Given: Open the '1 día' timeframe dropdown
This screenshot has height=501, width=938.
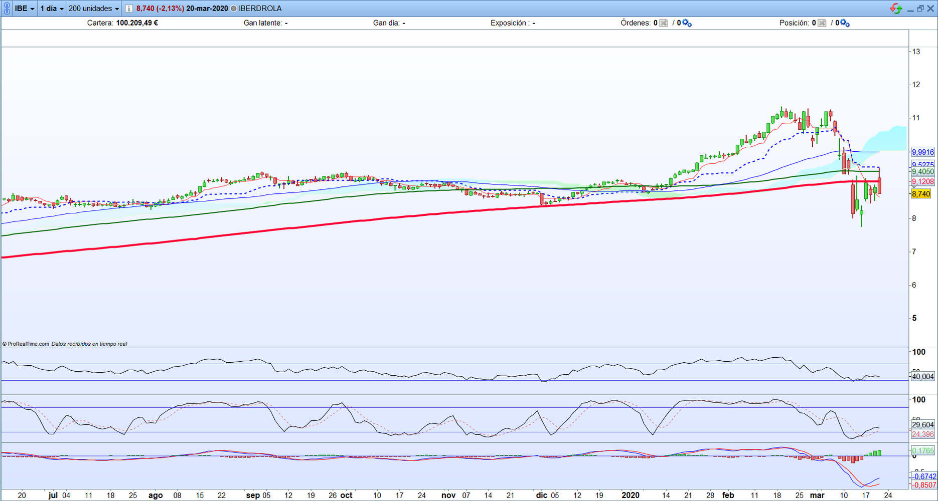Looking at the screenshot, I should tap(52, 9).
